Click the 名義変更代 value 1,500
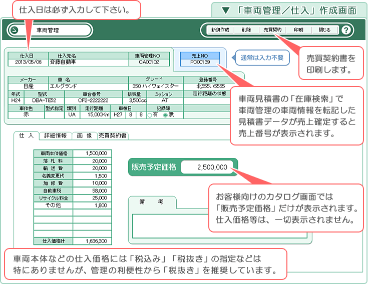Viewport: 368px width, 285px height. click(x=92, y=176)
